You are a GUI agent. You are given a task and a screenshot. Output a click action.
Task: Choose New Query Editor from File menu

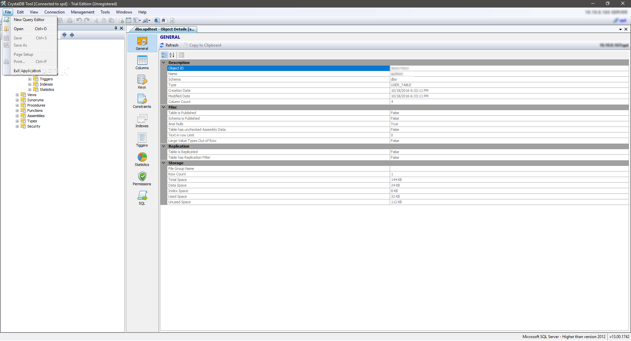(x=29, y=20)
